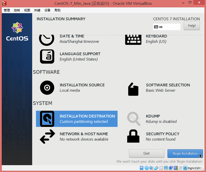The height and width of the screenshot is (172, 206).
Task: Minimize the VirtualBox window
Action: (x=183, y=3)
